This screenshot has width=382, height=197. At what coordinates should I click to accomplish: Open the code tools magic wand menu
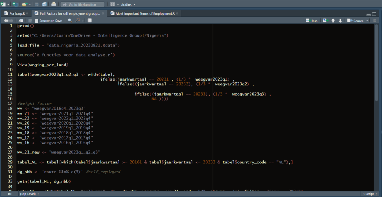tap(78, 21)
